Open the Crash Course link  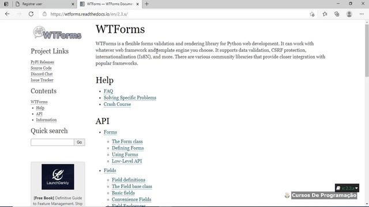[x=117, y=104]
